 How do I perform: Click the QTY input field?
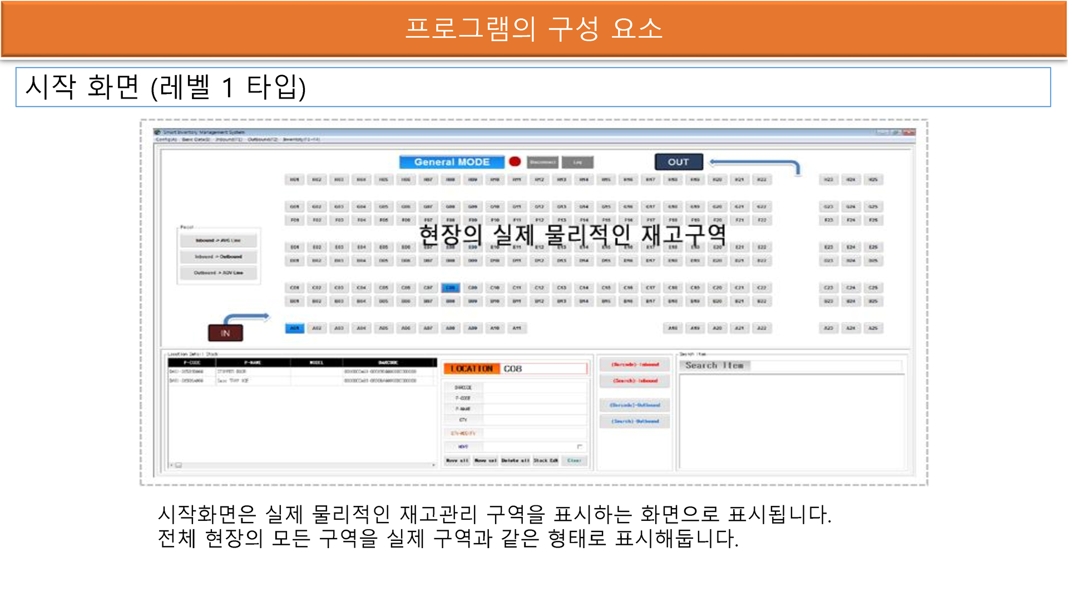535,420
